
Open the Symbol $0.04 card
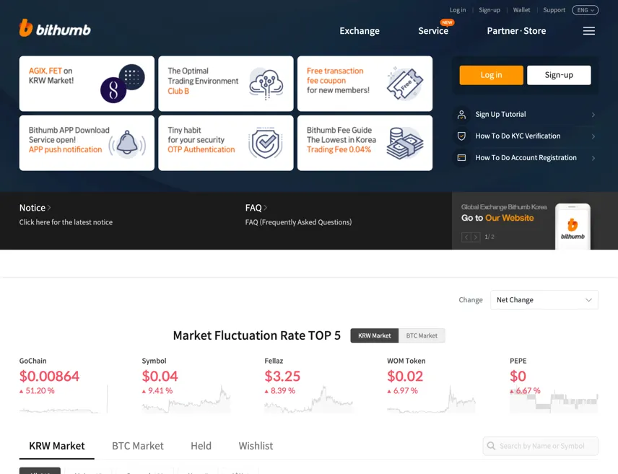coord(186,385)
